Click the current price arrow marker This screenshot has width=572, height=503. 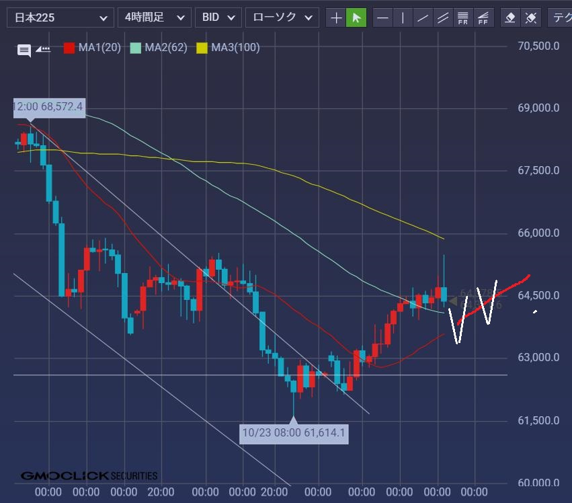453,301
